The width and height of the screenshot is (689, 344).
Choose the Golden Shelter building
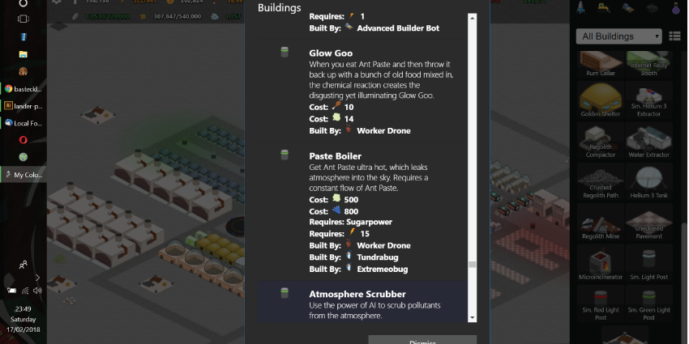600,100
